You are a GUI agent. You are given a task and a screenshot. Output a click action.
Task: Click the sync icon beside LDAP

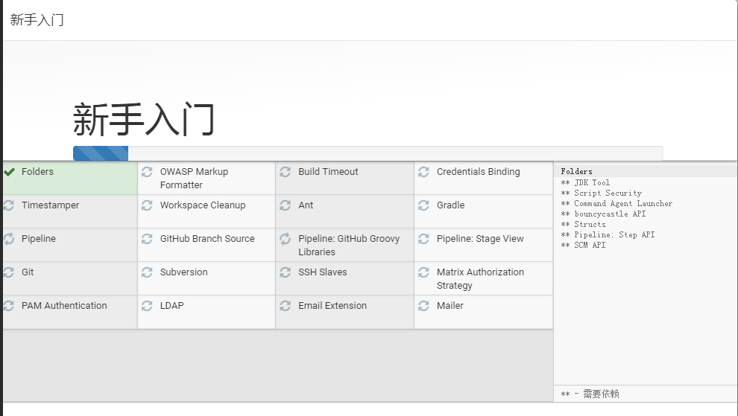(147, 306)
